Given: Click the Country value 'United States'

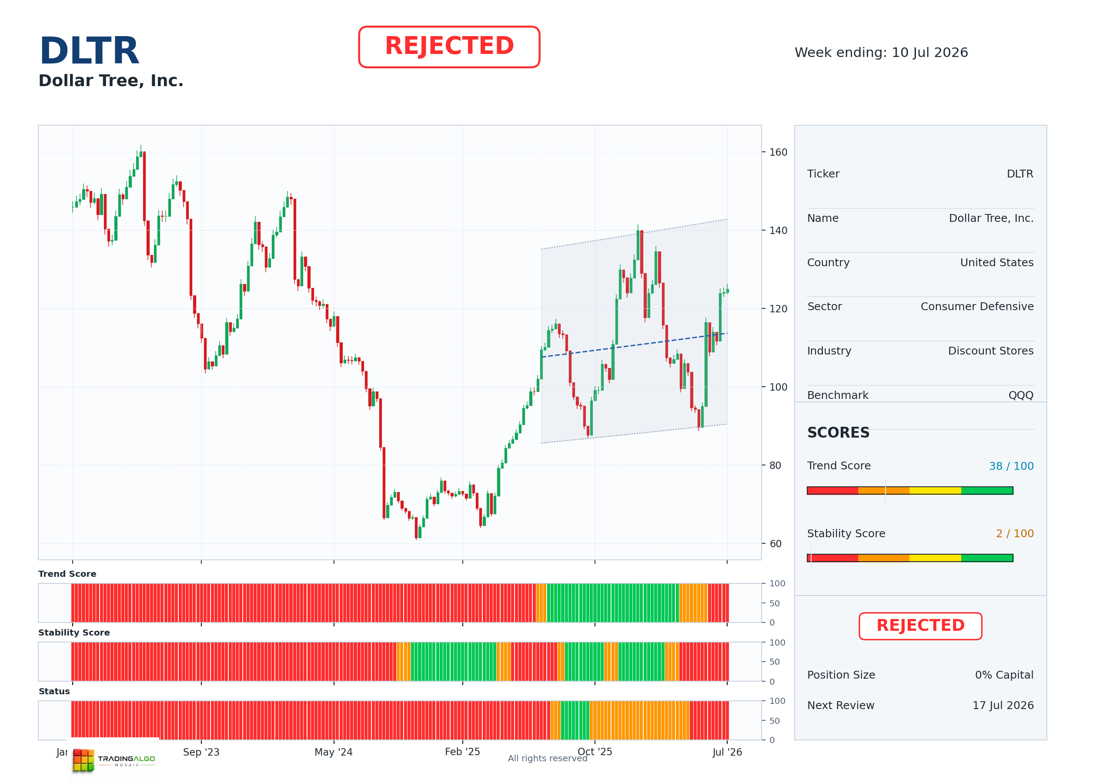Looking at the screenshot, I should pyautogui.click(x=997, y=263).
